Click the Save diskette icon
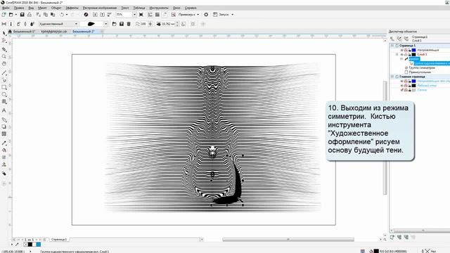Screen dimensions: 450x253 (x=22, y=14)
